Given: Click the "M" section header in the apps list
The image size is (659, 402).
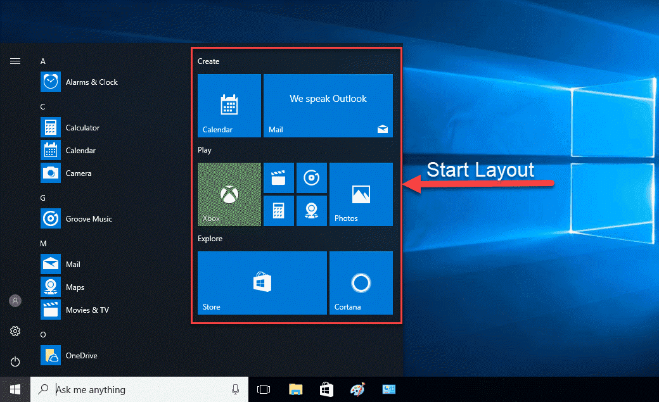Looking at the screenshot, I should (x=42, y=243).
